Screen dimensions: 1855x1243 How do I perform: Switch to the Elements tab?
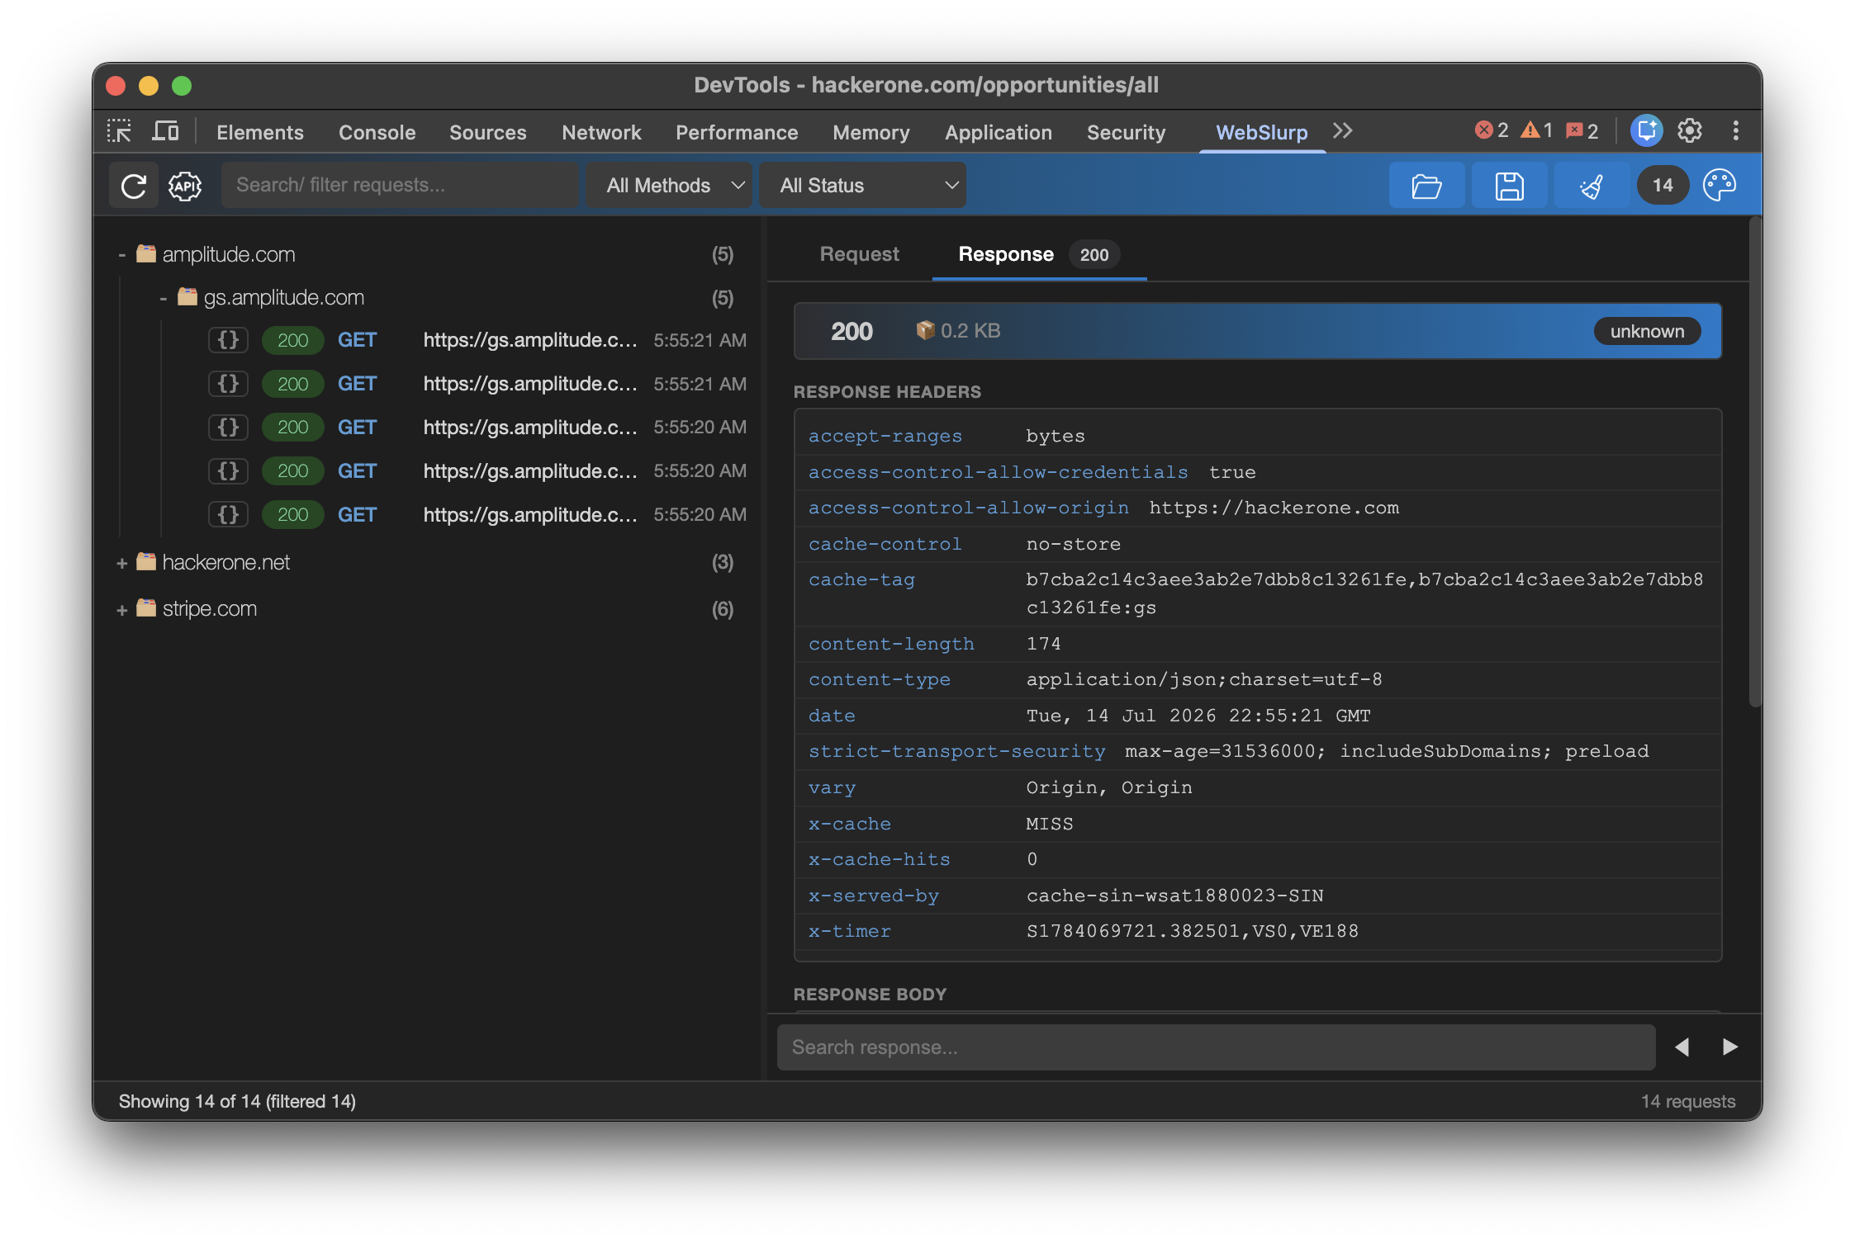[x=260, y=132]
